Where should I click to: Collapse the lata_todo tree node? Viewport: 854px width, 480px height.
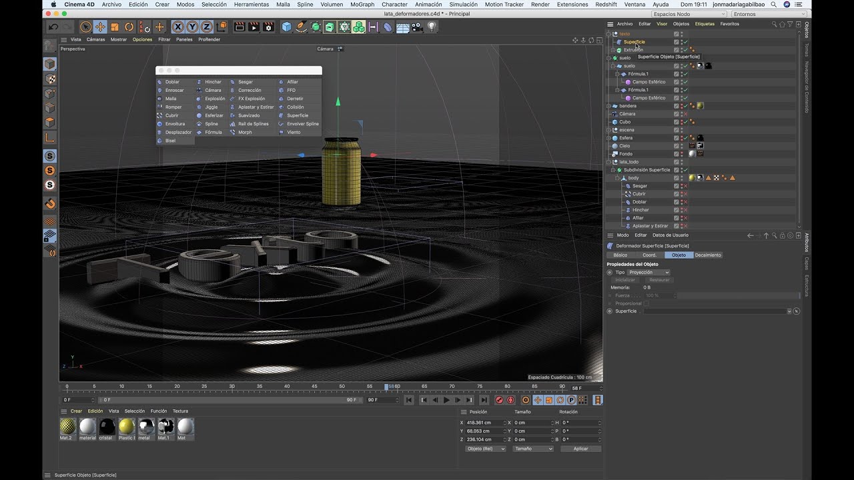click(608, 162)
